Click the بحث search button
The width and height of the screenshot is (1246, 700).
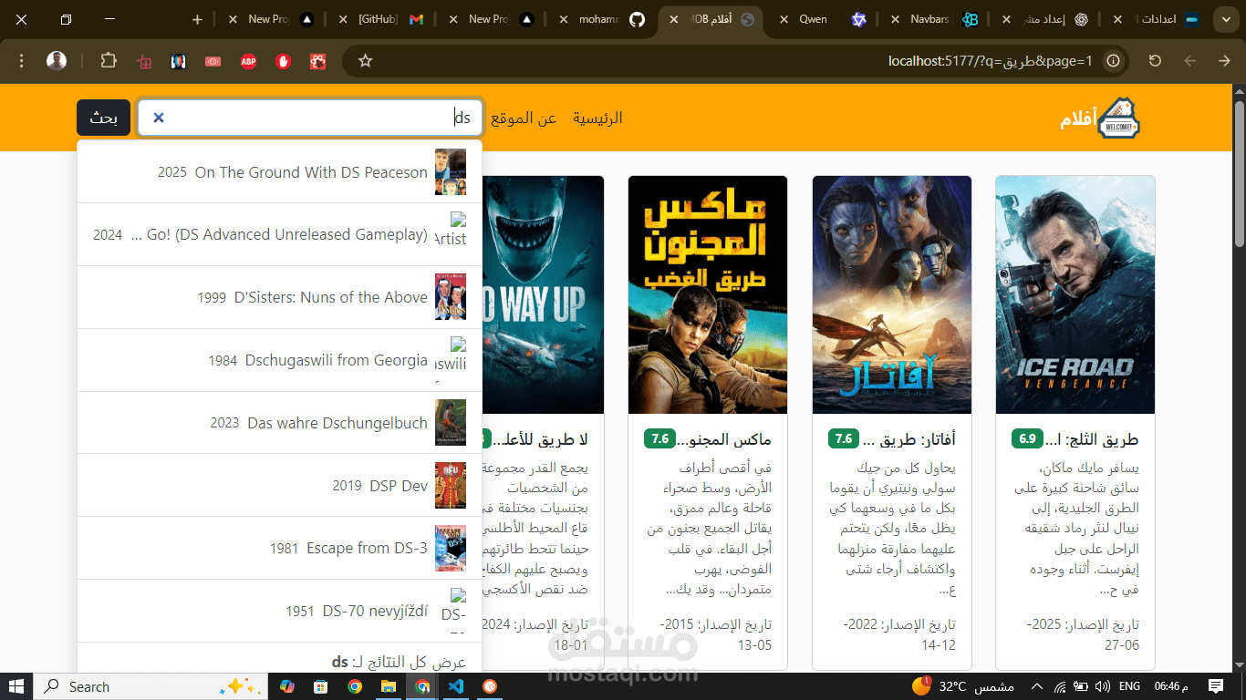[x=103, y=118]
